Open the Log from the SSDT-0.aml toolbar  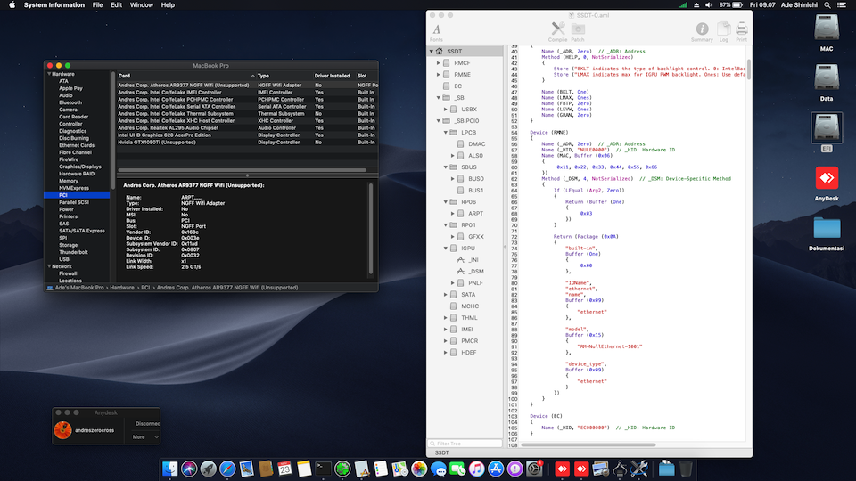pos(723,32)
